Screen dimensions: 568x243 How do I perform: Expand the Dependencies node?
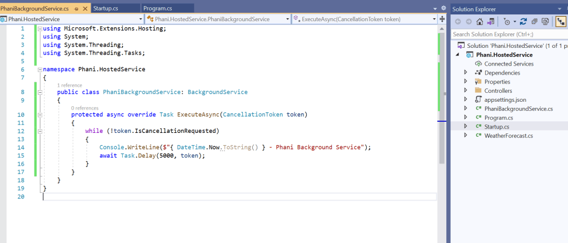click(x=466, y=73)
